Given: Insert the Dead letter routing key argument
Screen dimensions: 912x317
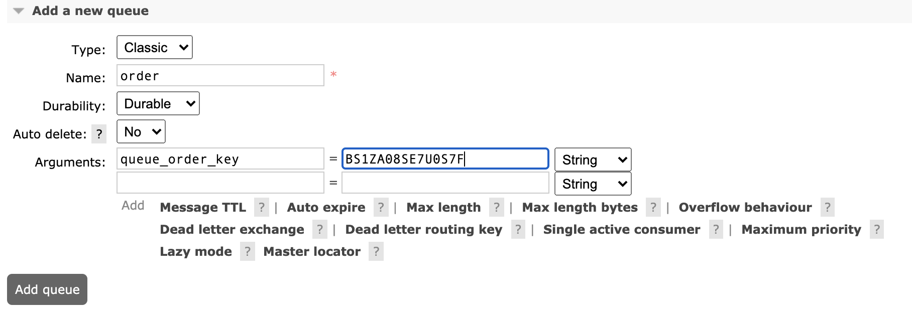Looking at the screenshot, I should click(x=423, y=230).
